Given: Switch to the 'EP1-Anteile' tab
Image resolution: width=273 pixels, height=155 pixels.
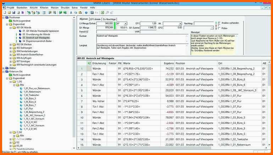Looking at the screenshot, I should [x=95, y=19].
